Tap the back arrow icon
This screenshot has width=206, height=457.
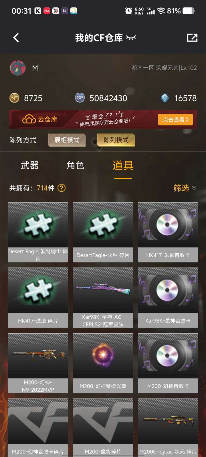[x=16, y=38]
